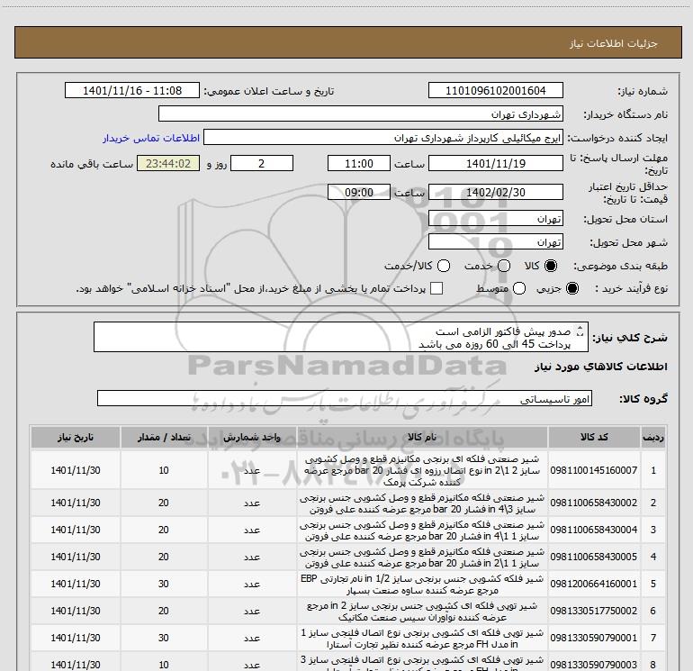
Task: Click the general description text area
Action: 341,337
